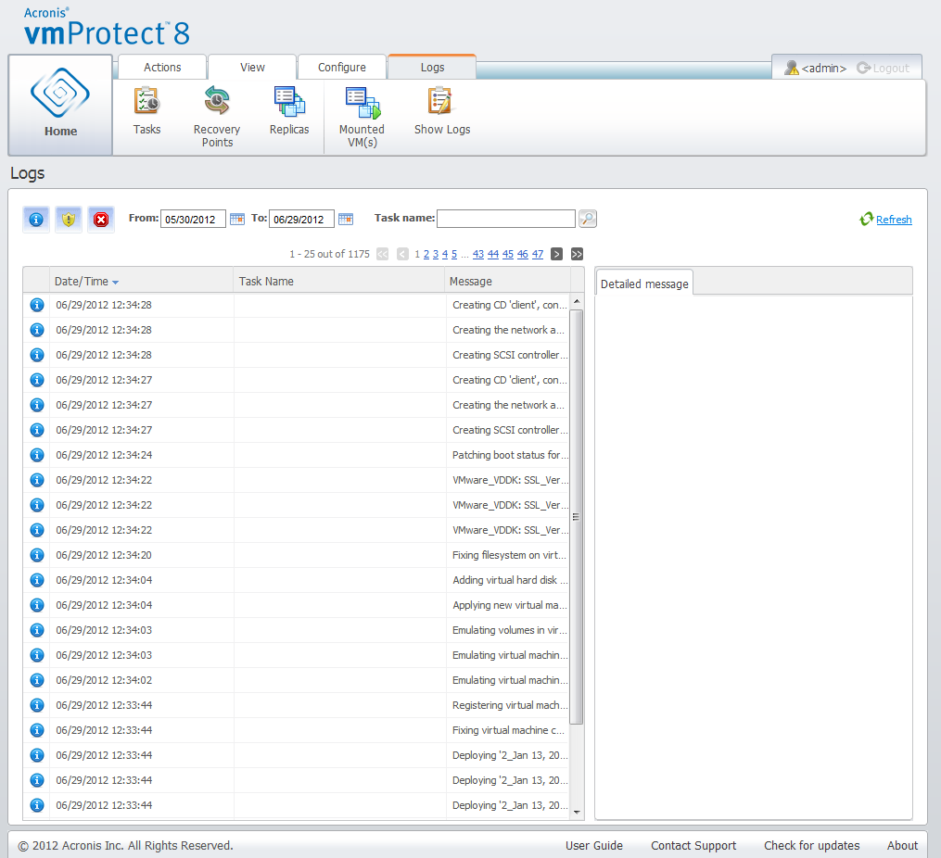Click the To date input field
941x858 pixels.
(x=301, y=219)
